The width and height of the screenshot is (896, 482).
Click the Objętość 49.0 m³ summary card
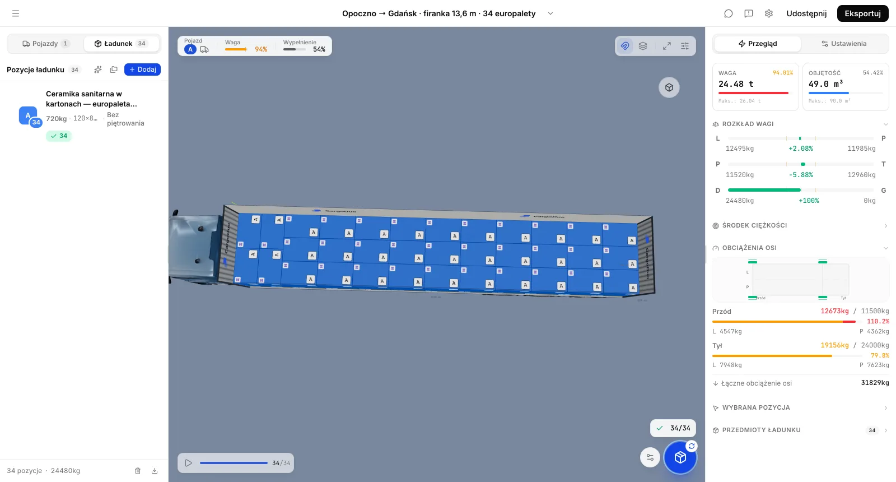coord(846,87)
